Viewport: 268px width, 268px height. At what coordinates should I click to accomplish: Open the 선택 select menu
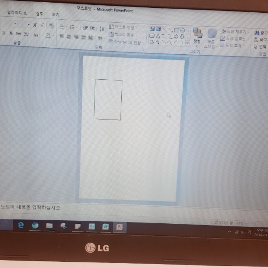point(260,47)
